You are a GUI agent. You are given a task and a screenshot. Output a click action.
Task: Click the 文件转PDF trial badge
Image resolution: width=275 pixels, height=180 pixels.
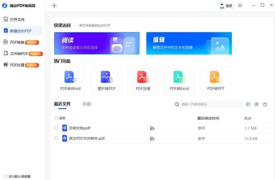click(x=36, y=53)
